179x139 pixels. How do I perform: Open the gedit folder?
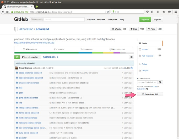[x=21, y=93]
